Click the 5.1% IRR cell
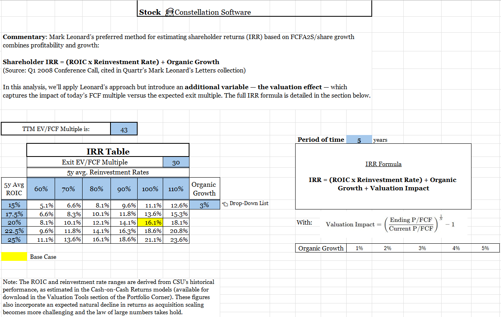The image size is (501, 317). (x=41, y=205)
